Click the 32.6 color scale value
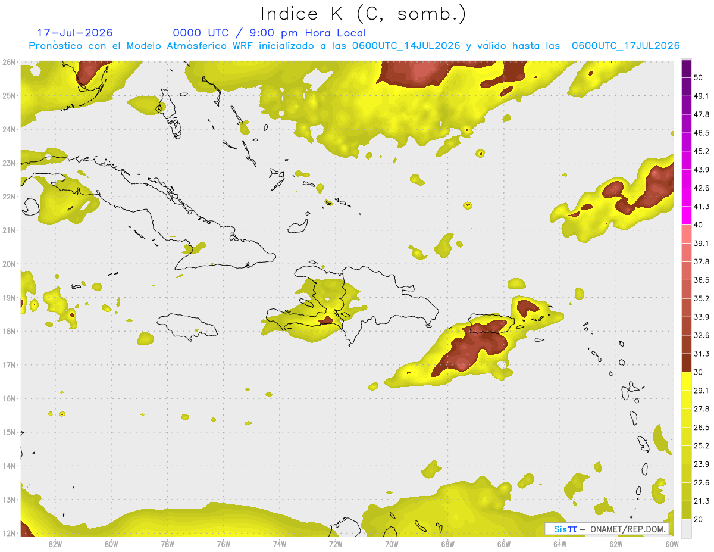This screenshot has width=714, height=552. coord(702,335)
